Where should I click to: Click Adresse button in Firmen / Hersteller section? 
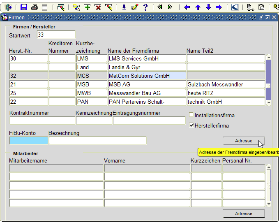[x=244, y=141]
